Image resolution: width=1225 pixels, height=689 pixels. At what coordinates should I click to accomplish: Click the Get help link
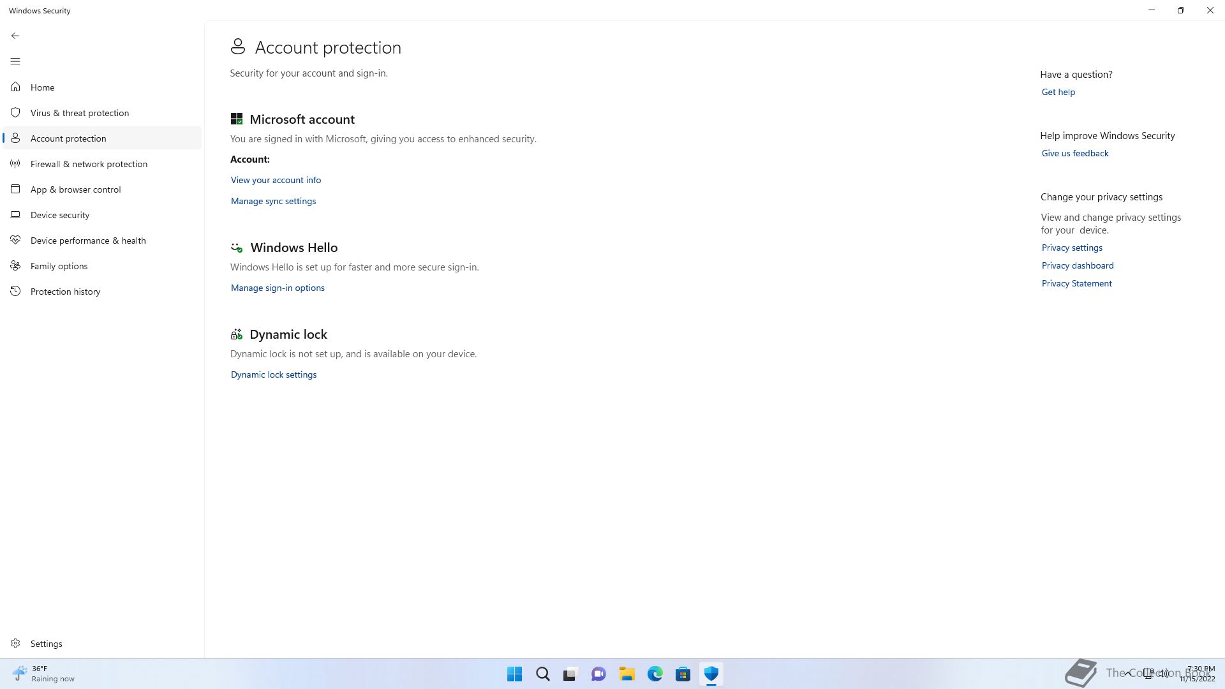click(1058, 92)
